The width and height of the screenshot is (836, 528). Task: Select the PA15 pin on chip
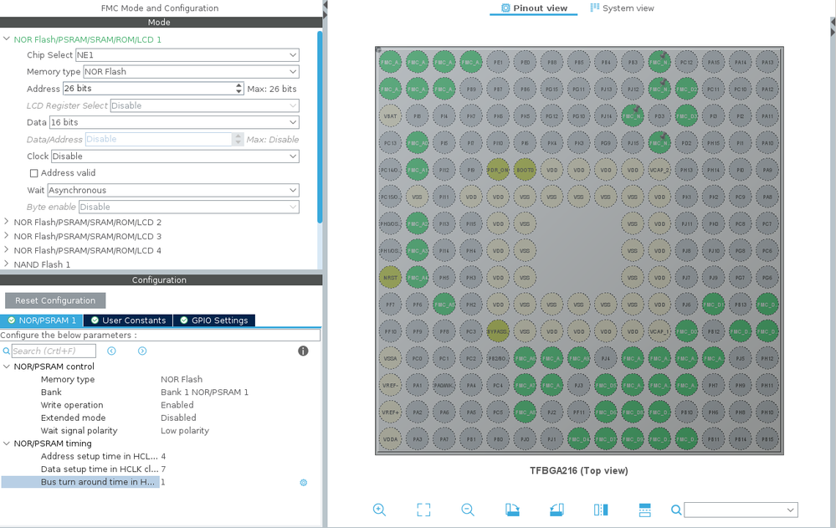[713, 62]
